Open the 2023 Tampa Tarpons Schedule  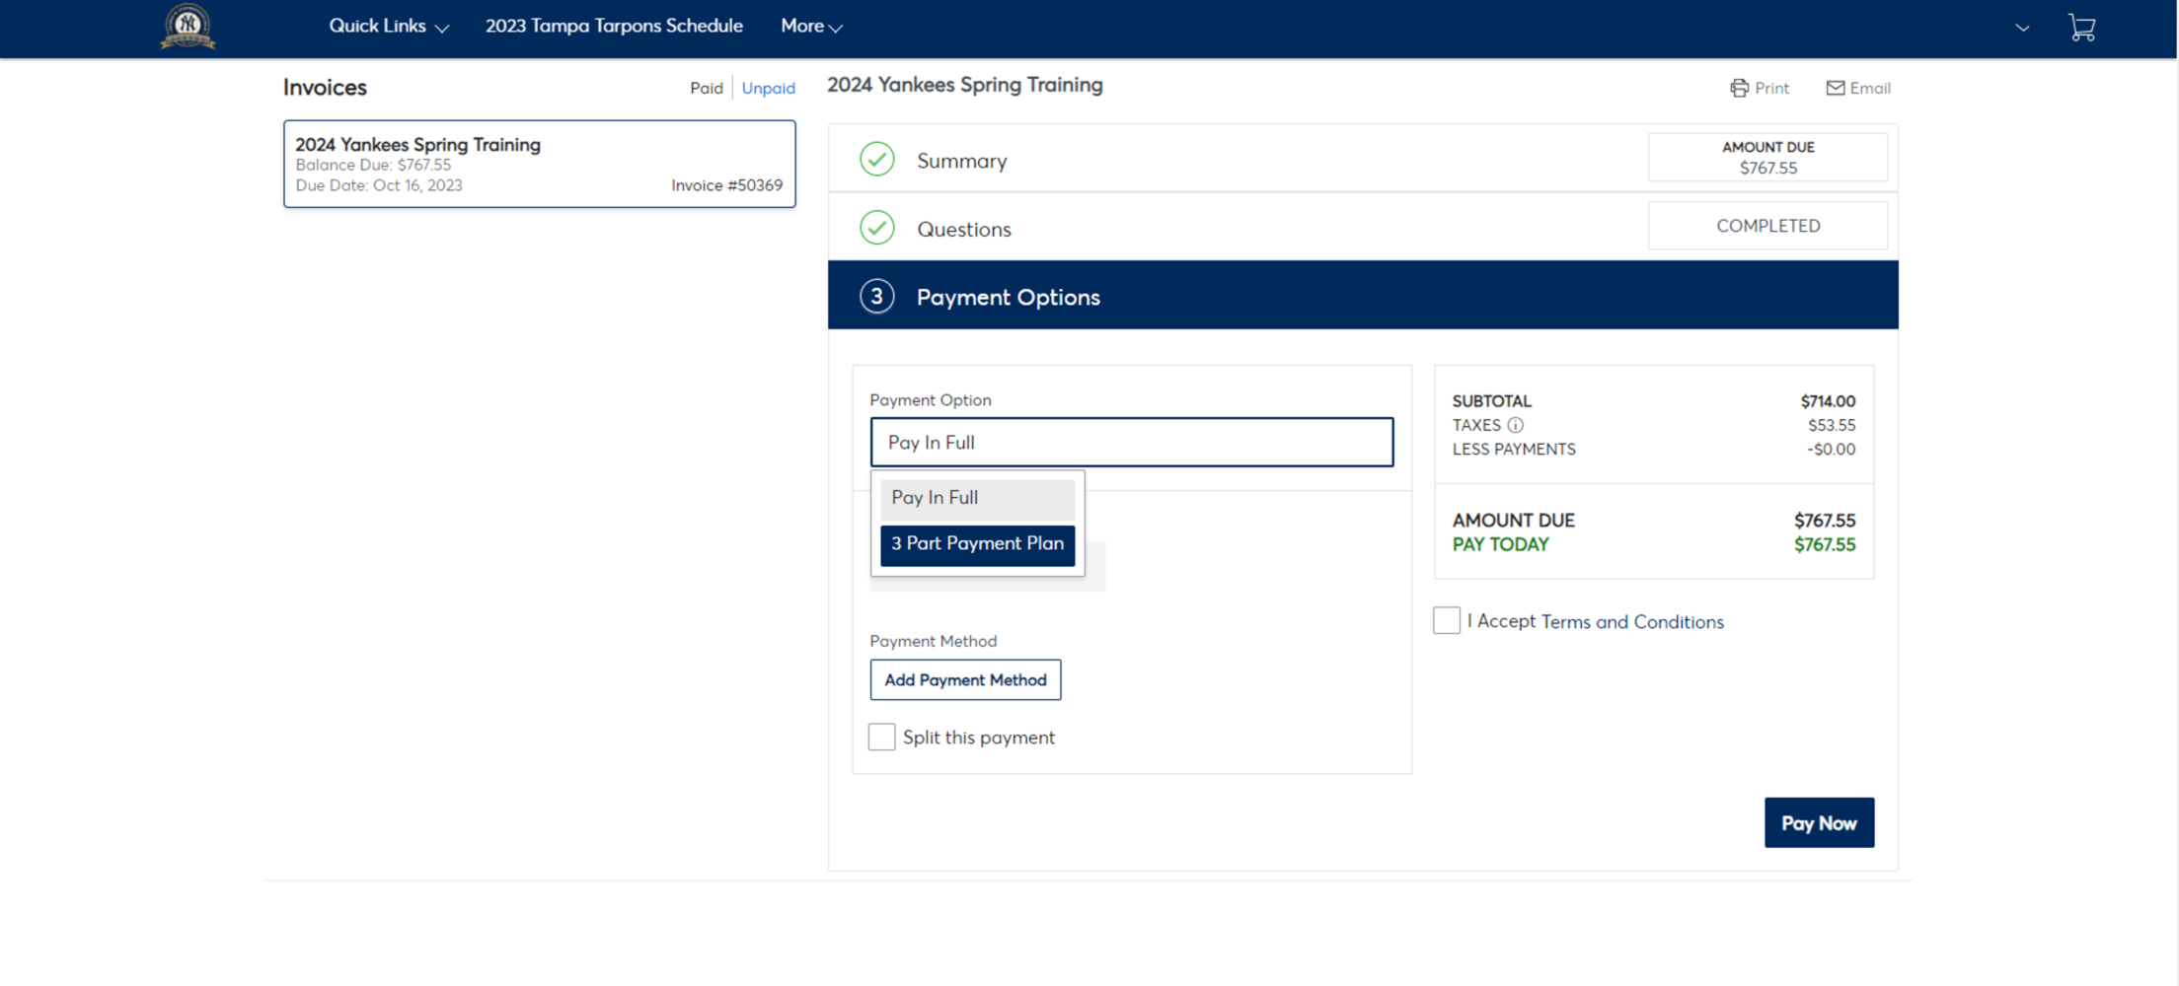(x=613, y=27)
